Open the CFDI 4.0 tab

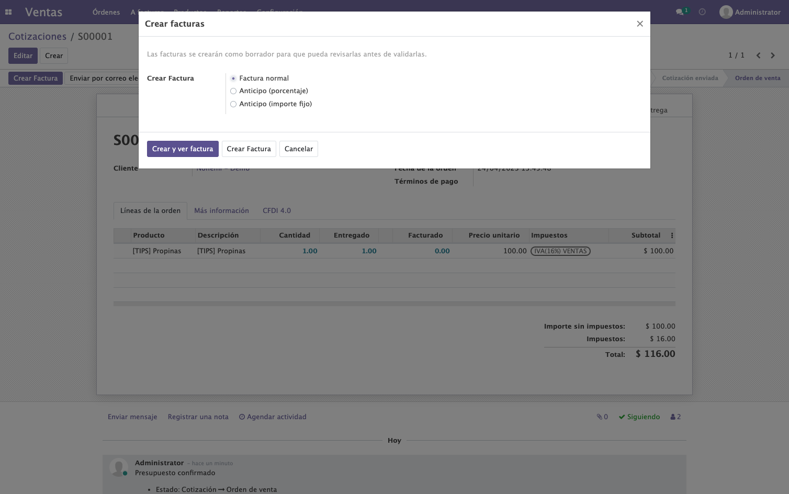coord(277,211)
